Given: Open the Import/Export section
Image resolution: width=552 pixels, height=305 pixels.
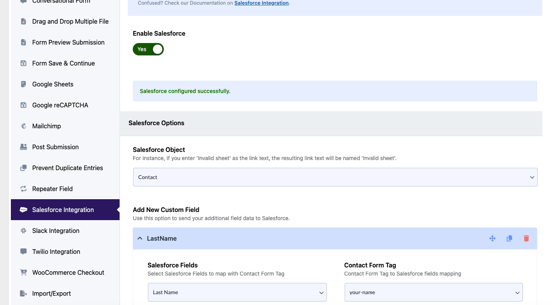Looking at the screenshot, I should 51,293.
